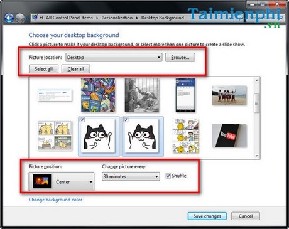Screen dimensions: 289x229
Task: Click the Save changes button
Action: pos(207,216)
